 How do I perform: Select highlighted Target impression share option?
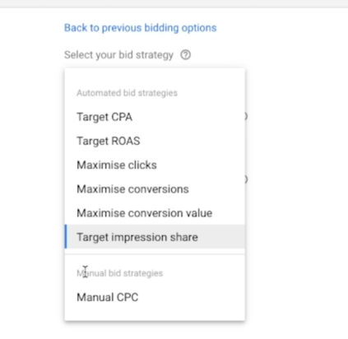tap(155, 237)
